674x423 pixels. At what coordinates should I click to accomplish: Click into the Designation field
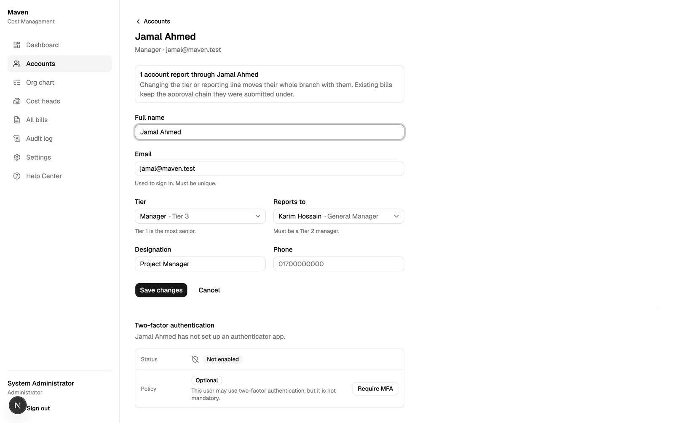click(200, 264)
